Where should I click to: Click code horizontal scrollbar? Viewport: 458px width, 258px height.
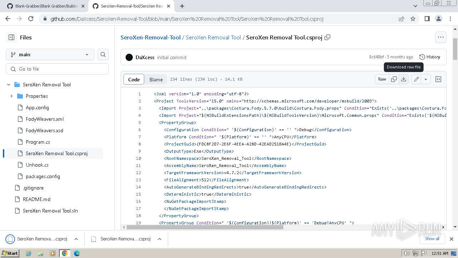click(205, 227)
